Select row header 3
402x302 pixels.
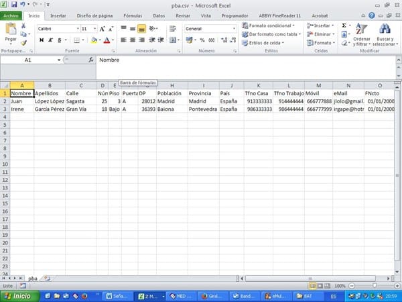pos(5,109)
